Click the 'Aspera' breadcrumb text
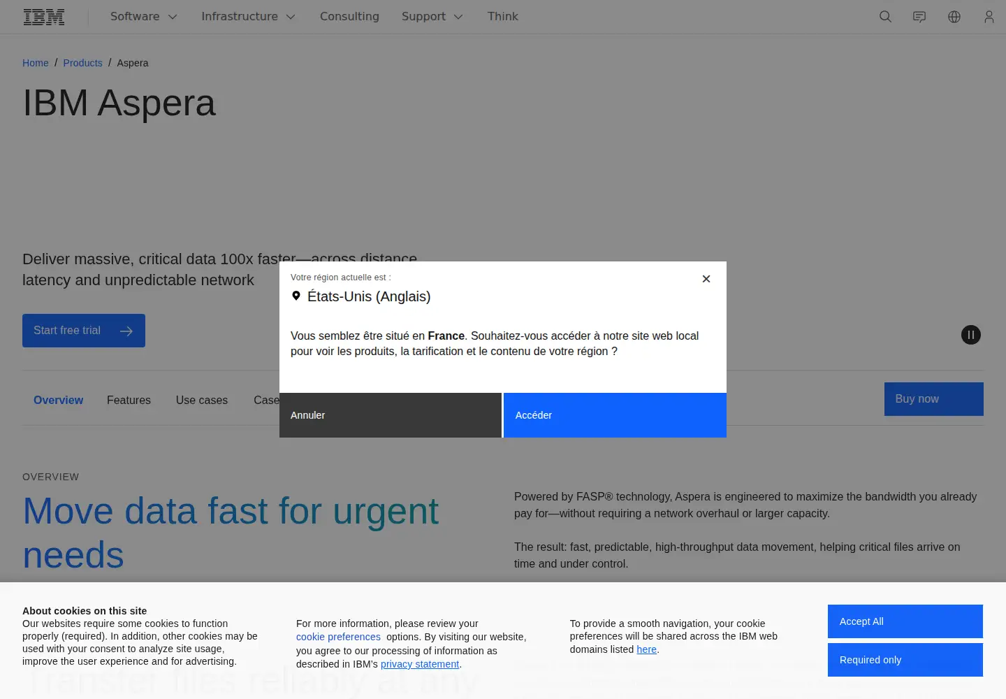Screen dimensions: 1006x699 [133, 63]
